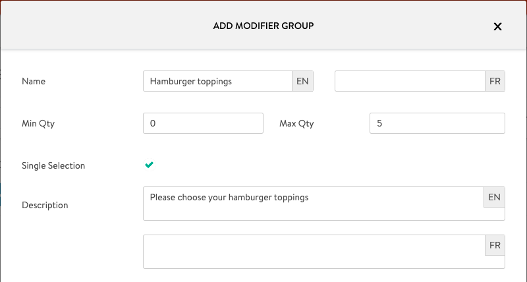Viewport: 527px width, 282px height.
Task: Click the FR badge beside the Name field
Action: point(495,81)
